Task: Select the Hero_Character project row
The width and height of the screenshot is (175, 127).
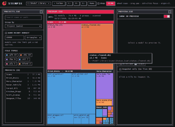Action: point(23,81)
